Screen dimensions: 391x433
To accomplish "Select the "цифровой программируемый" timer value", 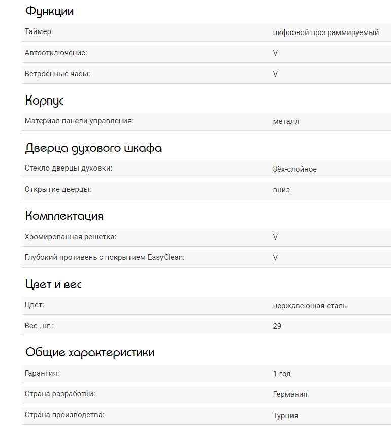I will point(325,32).
